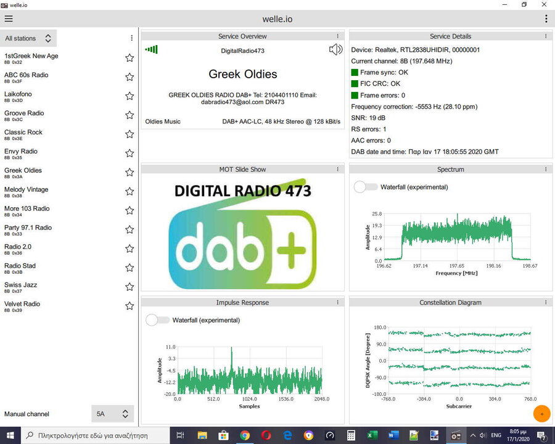Tune to ABC 60s Radio
The width and height of the screenshot is (555, 444).
[26, 77]
